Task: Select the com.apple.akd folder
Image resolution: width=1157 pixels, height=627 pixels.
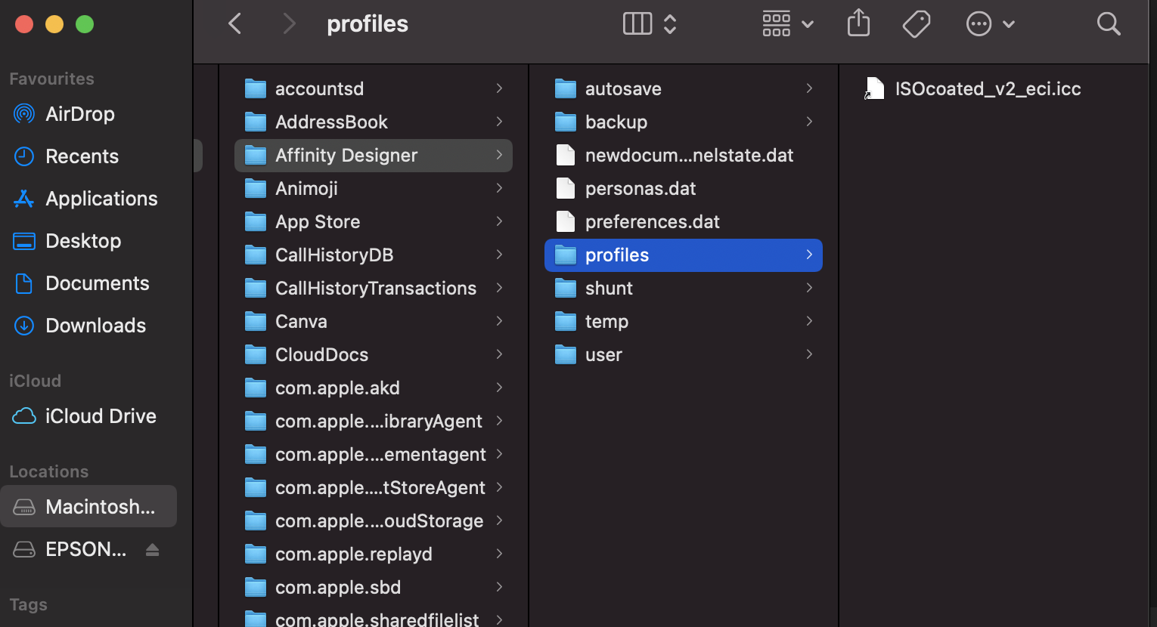Action: (374, 388)
